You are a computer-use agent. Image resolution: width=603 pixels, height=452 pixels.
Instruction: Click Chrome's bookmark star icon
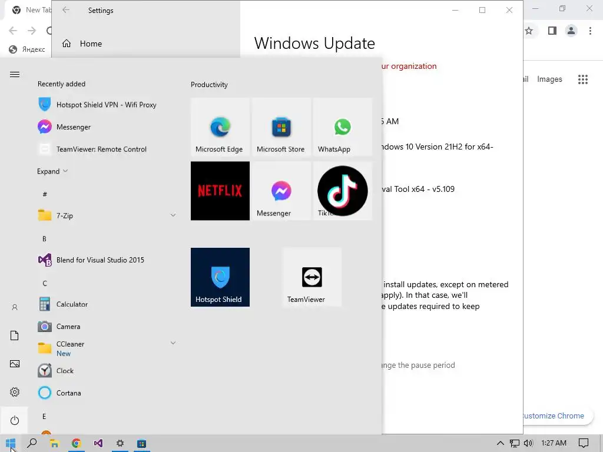tap(529, 31)
